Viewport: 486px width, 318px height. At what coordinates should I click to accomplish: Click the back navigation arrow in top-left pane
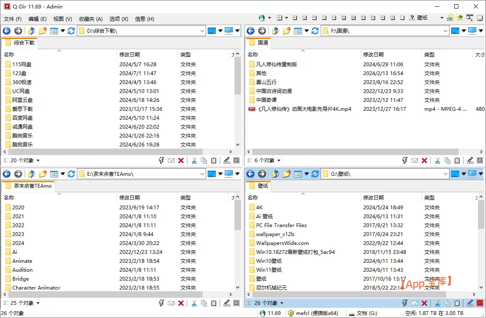(7, 31)
